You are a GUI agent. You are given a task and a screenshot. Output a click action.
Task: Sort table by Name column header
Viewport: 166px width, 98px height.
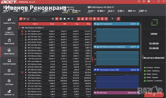(x=35, y=24)
